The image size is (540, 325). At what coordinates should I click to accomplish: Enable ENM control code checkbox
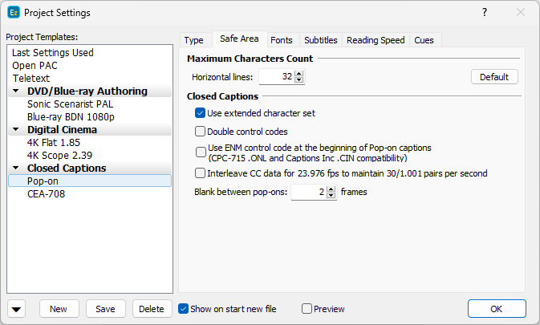pos(201,152)
